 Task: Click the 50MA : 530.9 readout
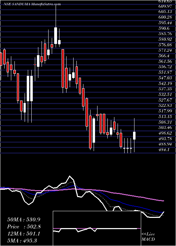(x=24, y=220)
